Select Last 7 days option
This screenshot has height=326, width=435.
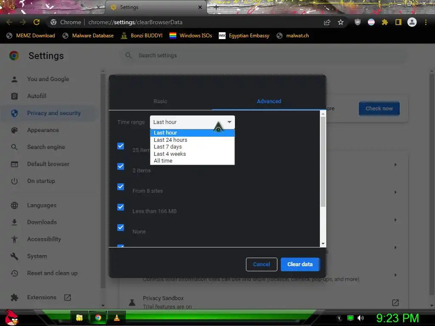point(192,146)
